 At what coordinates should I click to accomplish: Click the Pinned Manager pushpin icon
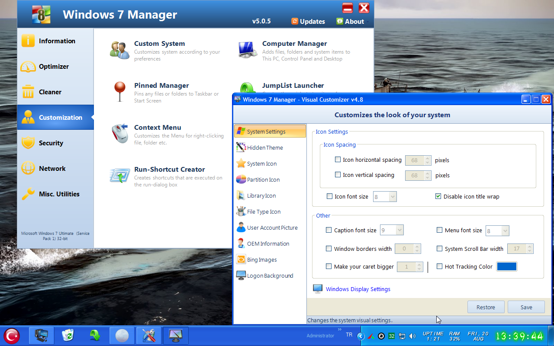[119, 92]
